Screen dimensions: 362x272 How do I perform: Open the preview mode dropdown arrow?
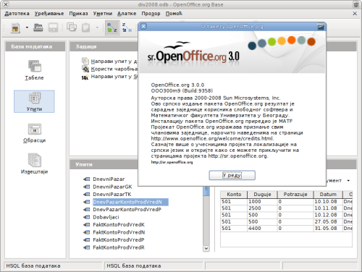[348, 181]
